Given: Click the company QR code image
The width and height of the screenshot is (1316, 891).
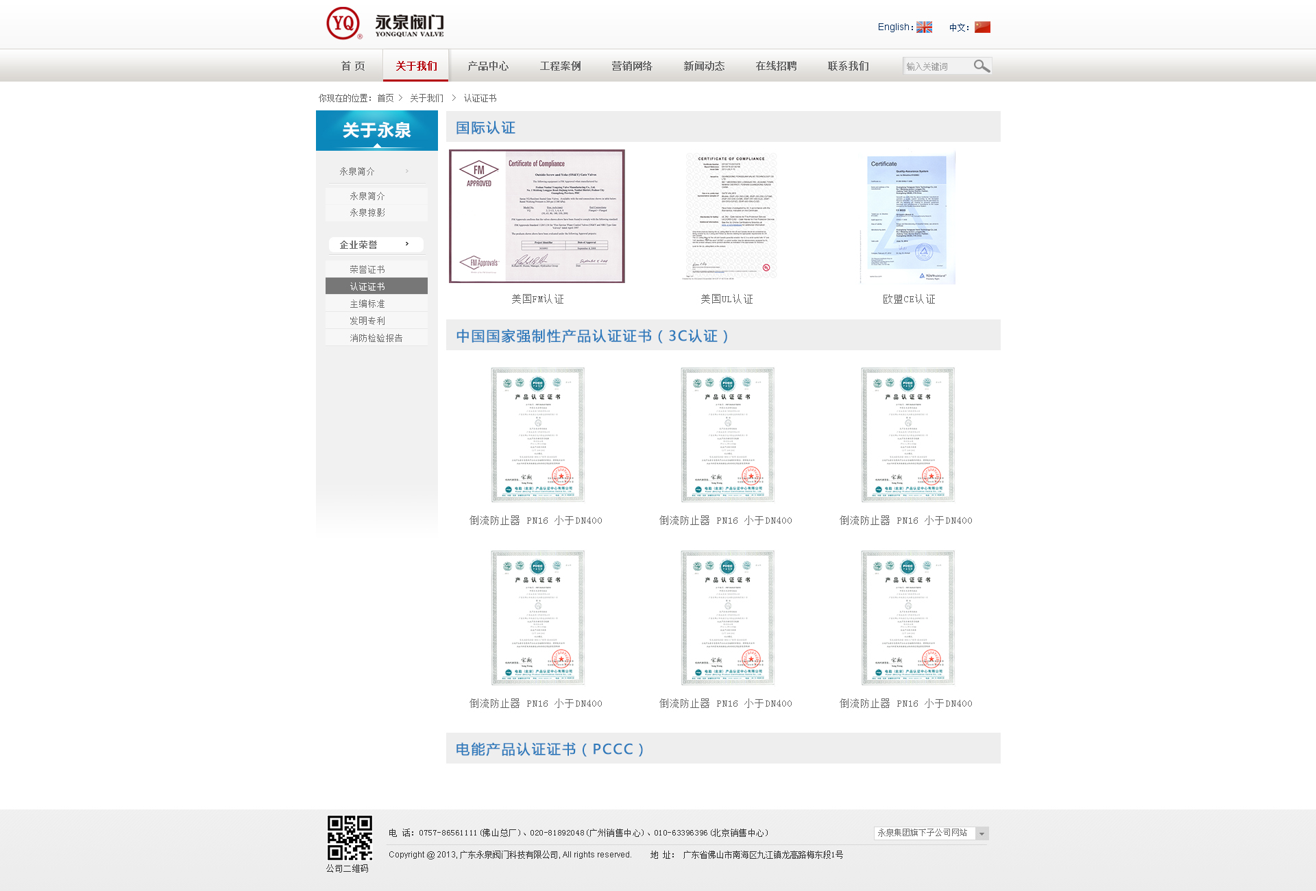Looking at the screenshot, I should point(350,838).
